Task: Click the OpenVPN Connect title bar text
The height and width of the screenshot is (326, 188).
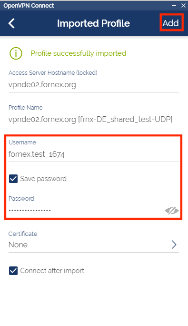Action: [x=29, y=6]
